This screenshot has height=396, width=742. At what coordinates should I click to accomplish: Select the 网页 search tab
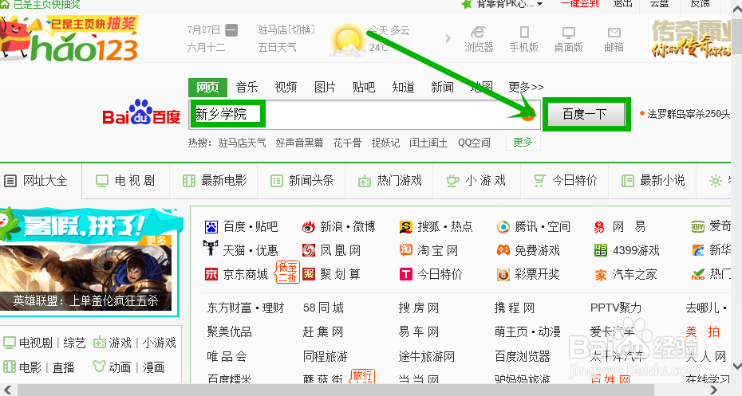click(207, 88)
